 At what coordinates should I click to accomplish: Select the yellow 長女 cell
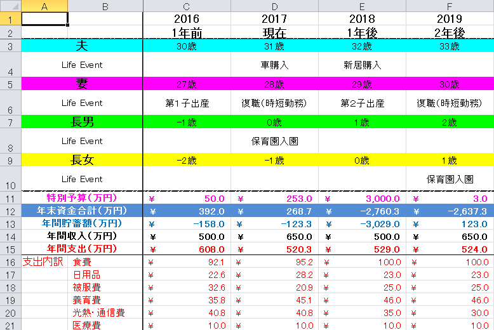[83, 160]
